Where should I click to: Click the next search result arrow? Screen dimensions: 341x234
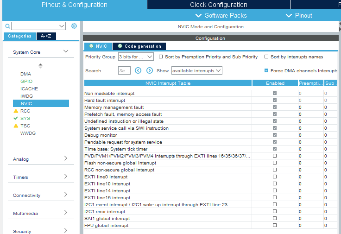(149, 70)
